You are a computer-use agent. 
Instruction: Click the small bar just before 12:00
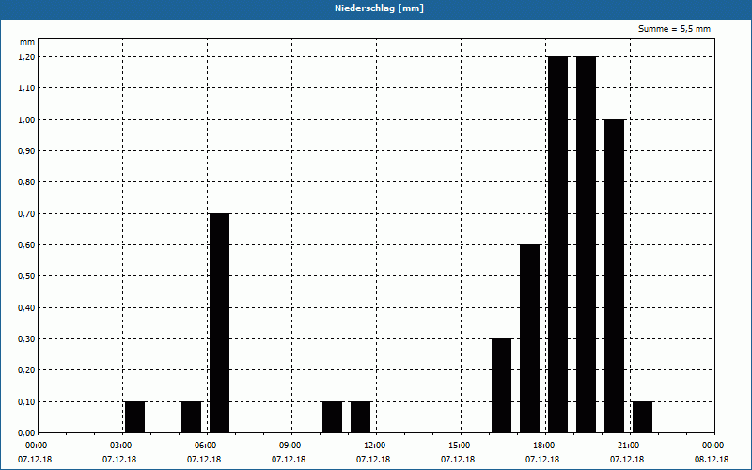(x=360, y=416)
